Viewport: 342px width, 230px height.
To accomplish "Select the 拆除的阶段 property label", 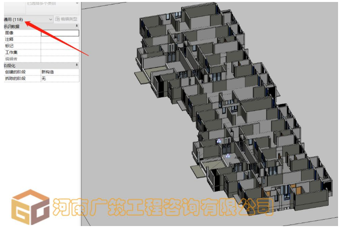I will point(15,78).
